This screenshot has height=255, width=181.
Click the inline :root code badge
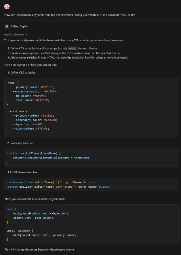tap(73, 49)
